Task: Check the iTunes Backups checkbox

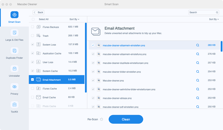Action: pos(33,27)
